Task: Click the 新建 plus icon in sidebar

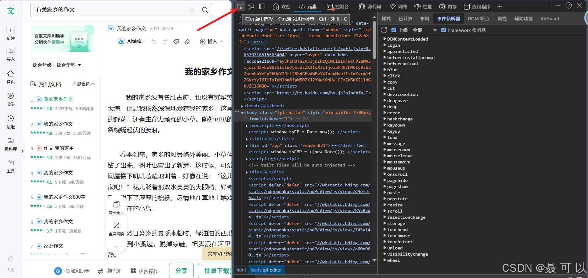Action: coord(11,30)
